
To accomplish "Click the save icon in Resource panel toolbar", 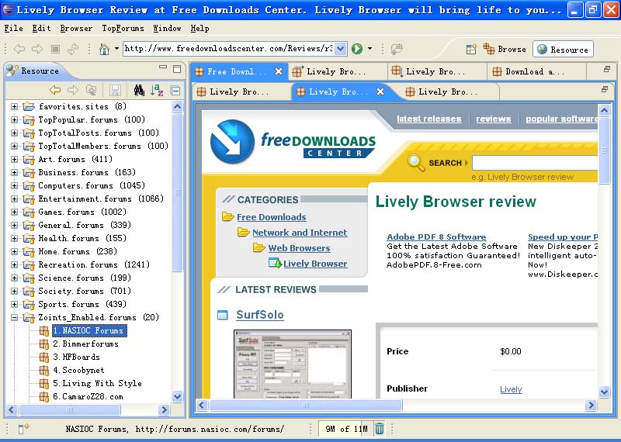I will pos(115,90).
